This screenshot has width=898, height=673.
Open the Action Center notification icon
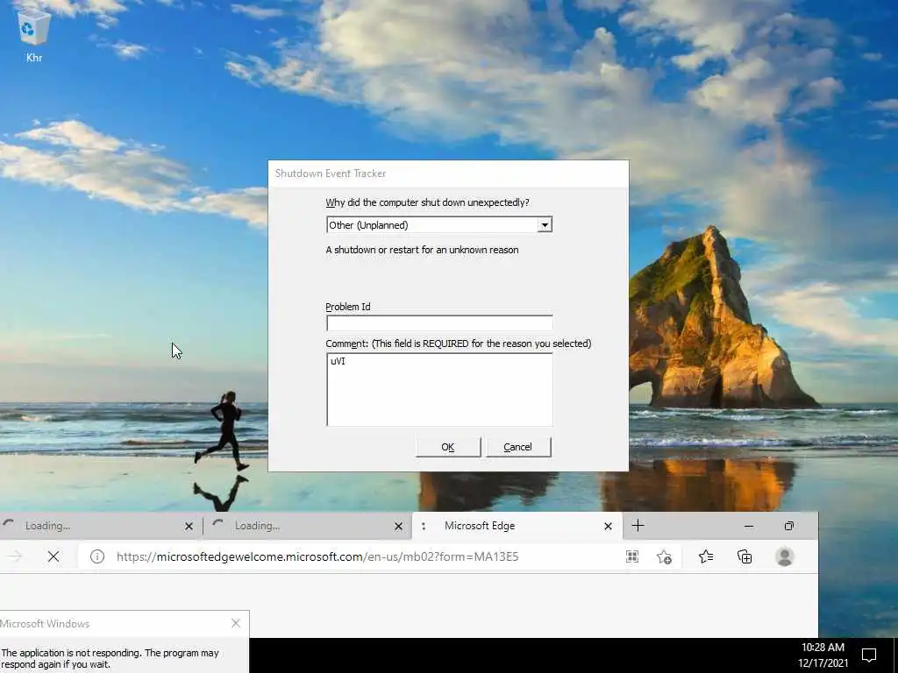tap(869, 655)
